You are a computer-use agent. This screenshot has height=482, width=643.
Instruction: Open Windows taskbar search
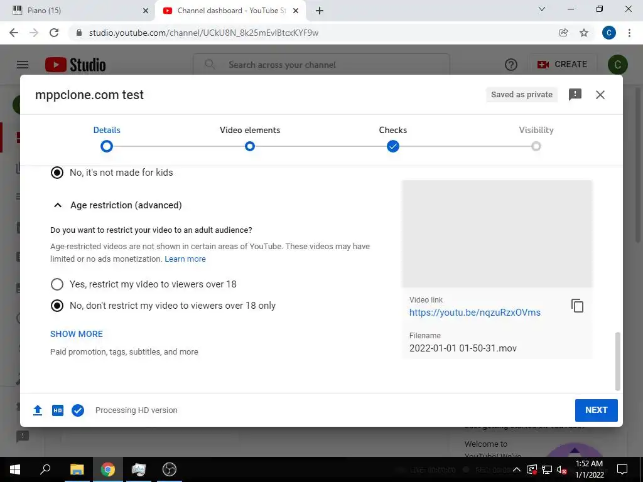point(45,469)
